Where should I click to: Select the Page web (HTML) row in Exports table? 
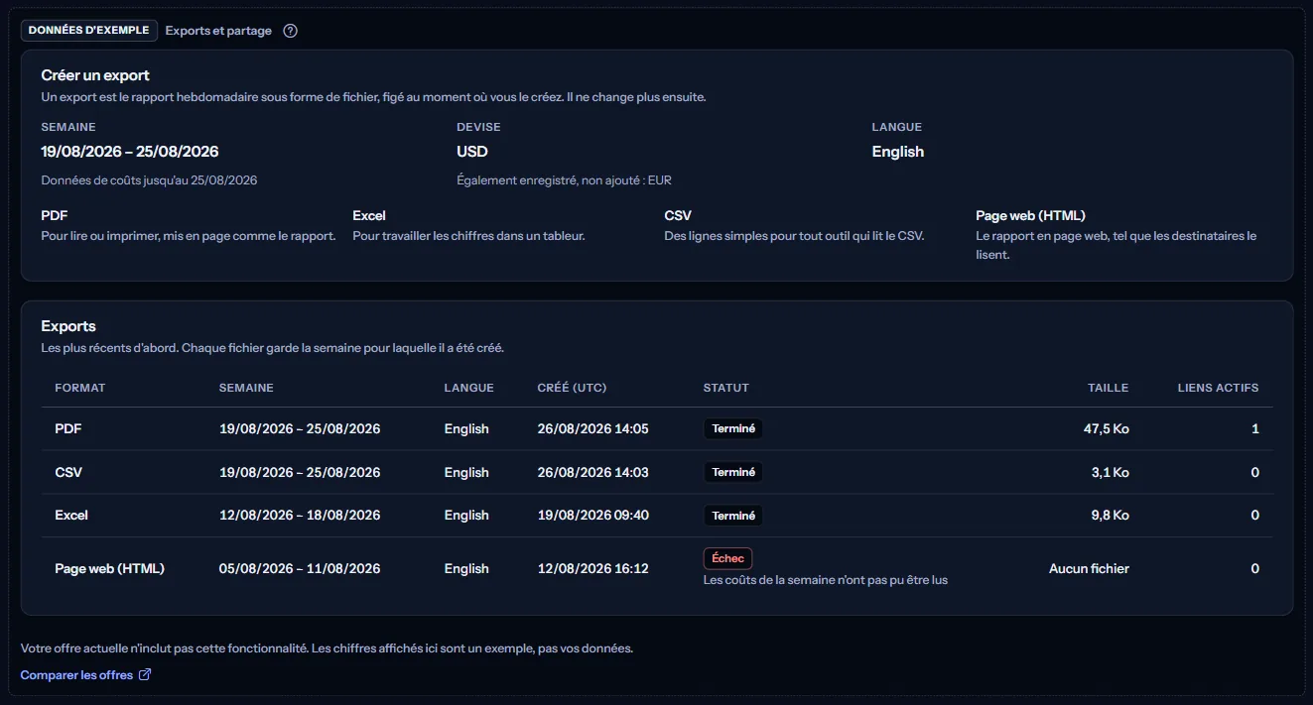[657, 568]
